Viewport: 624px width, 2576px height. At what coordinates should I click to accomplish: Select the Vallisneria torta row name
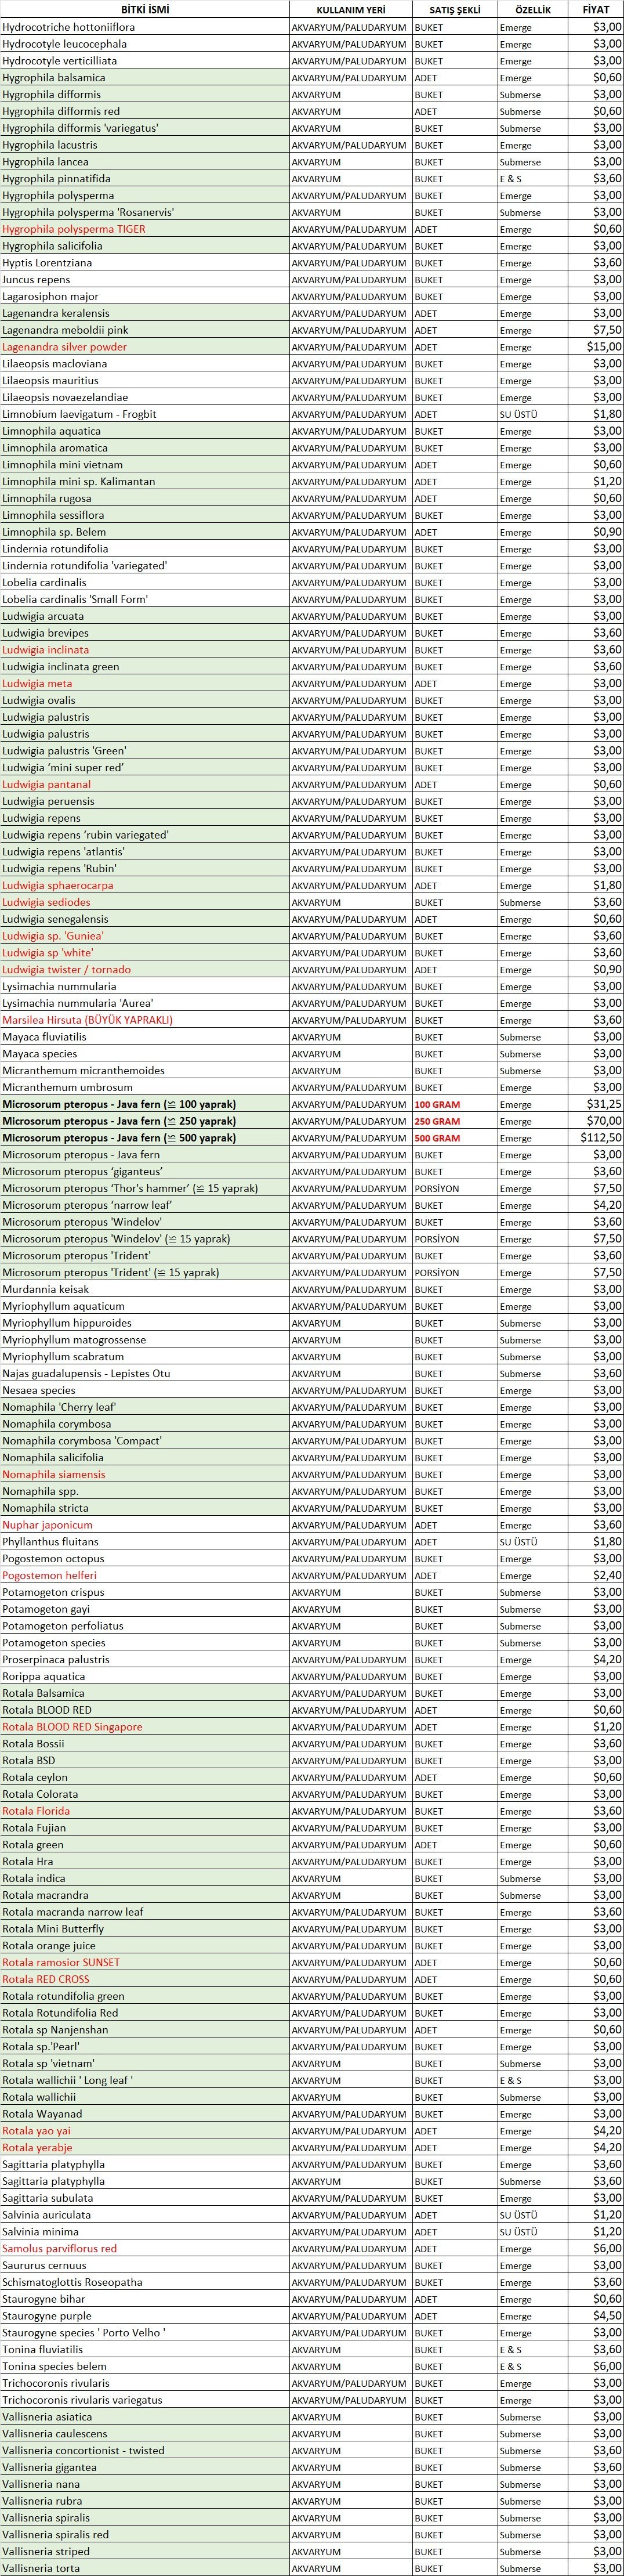coord(41,2568)
